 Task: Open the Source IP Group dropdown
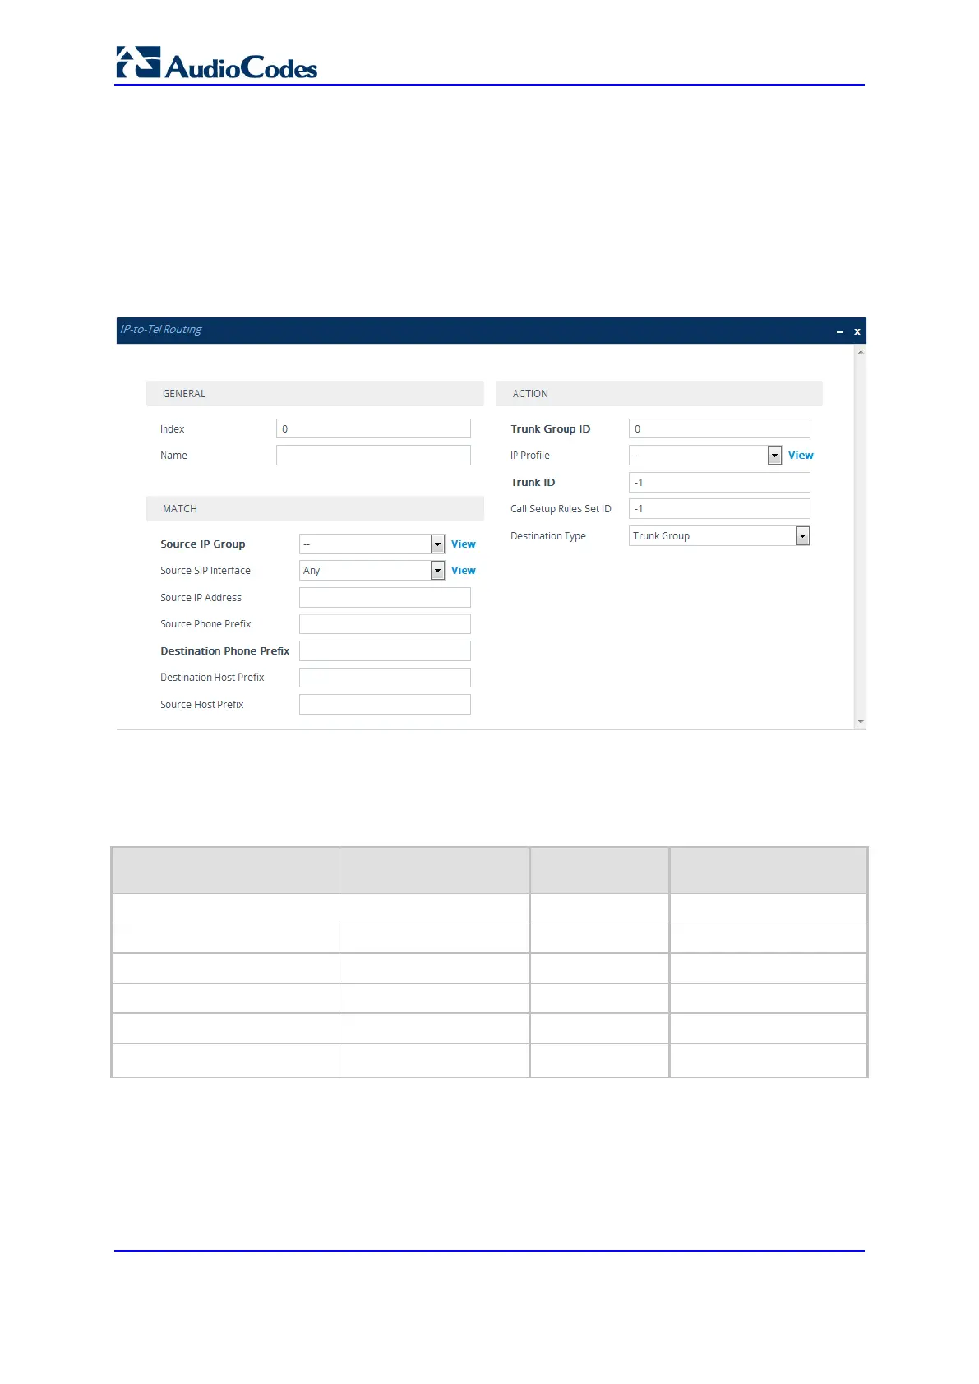click(372, 544)
